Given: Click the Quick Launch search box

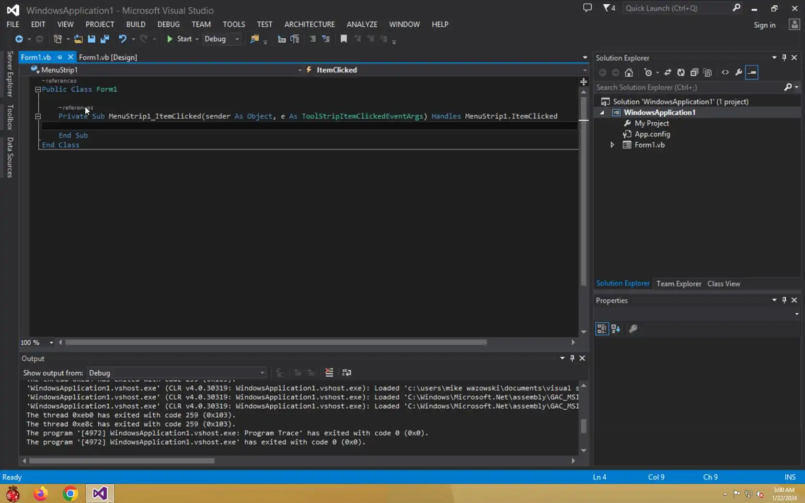Looking at the screenshot, I should click(x=683, y=8).
